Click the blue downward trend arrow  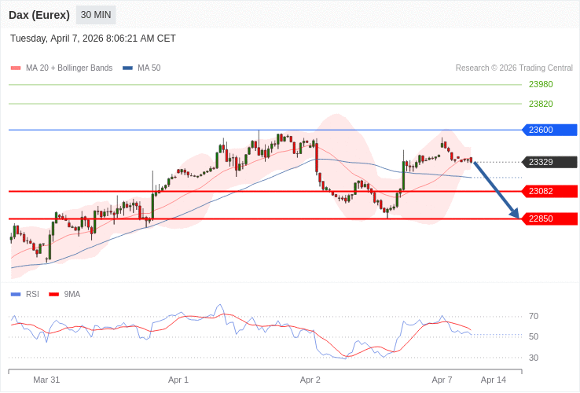[x=497, y=189]
